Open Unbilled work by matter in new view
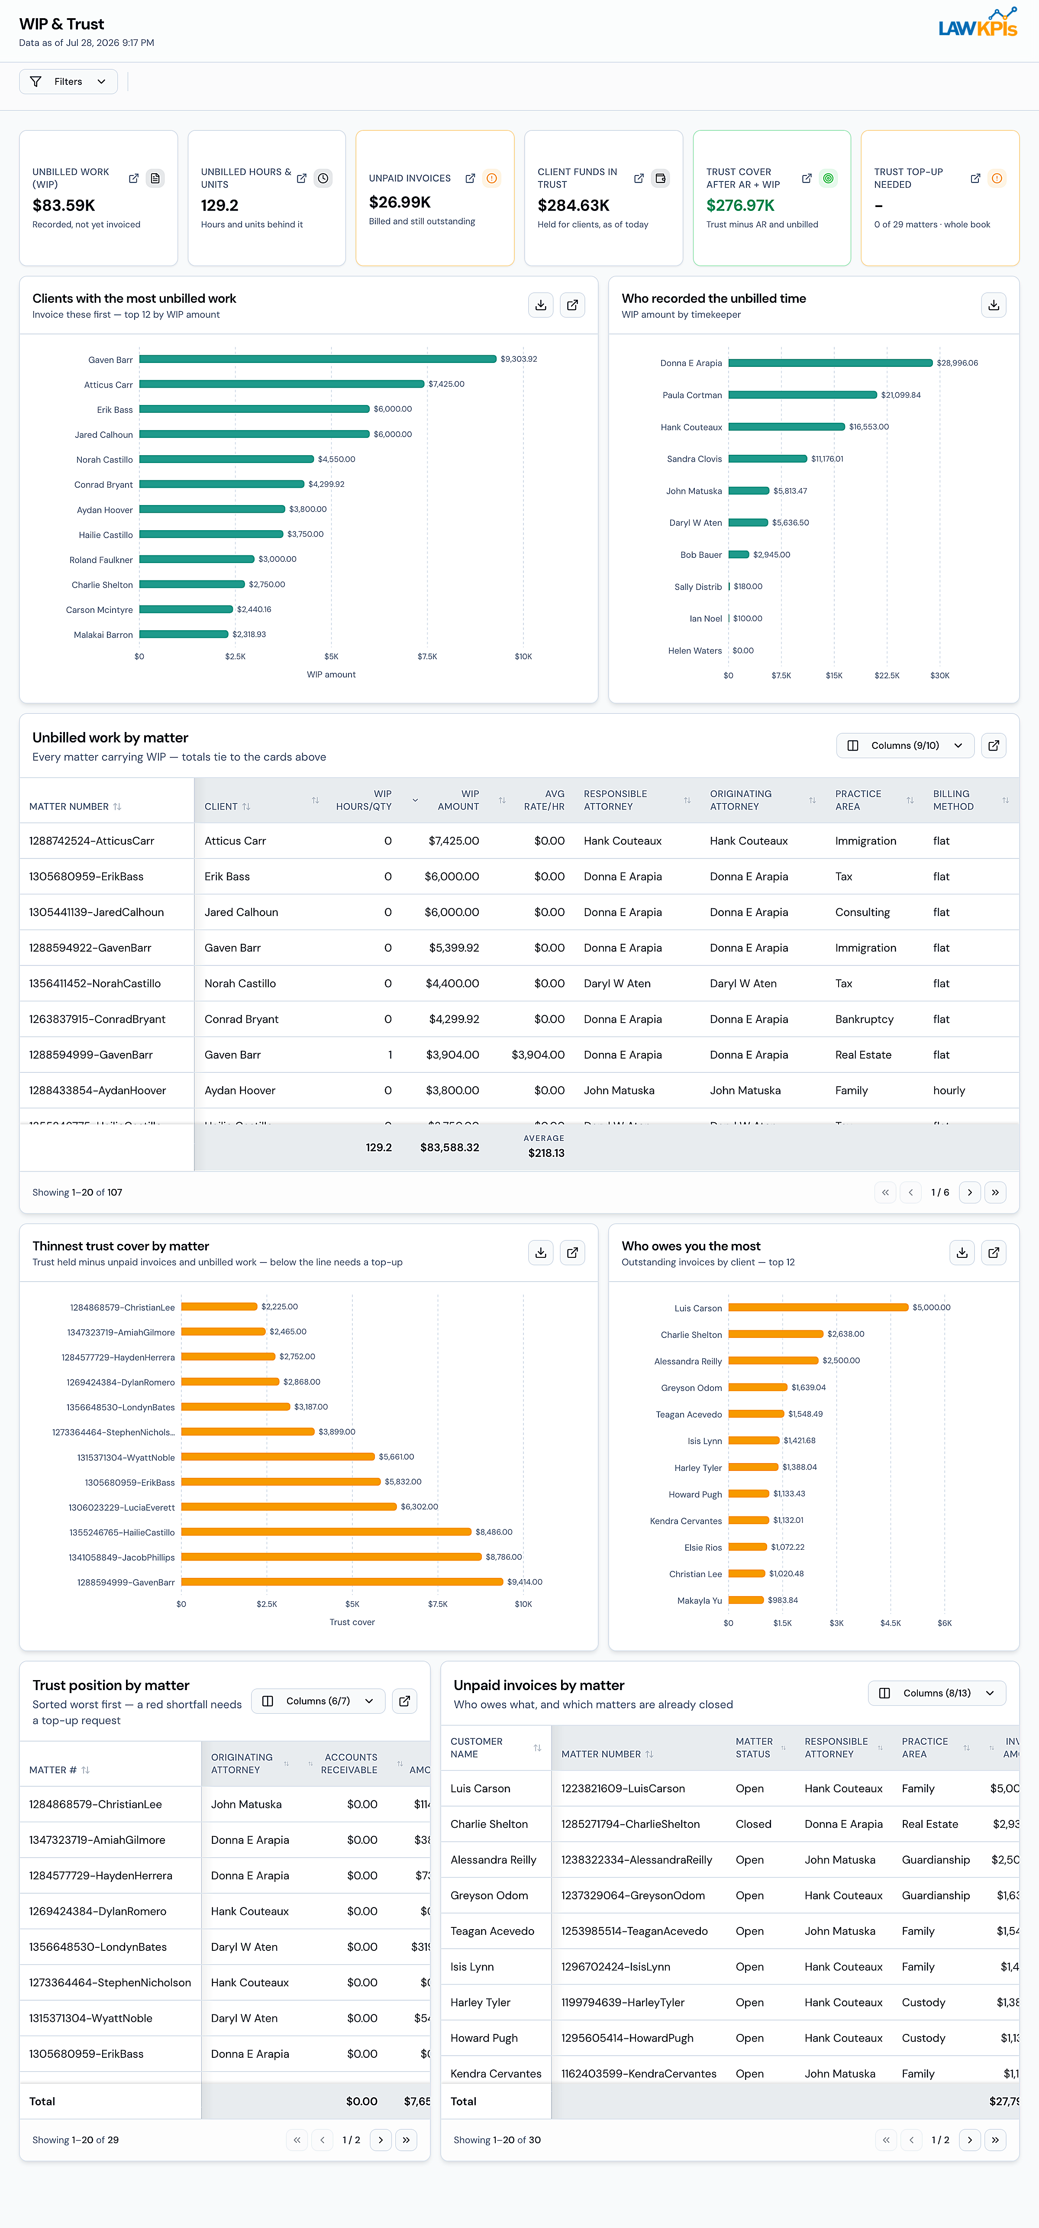 (994, 745)
